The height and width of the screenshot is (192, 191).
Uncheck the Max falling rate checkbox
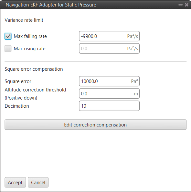pos(8,36)
